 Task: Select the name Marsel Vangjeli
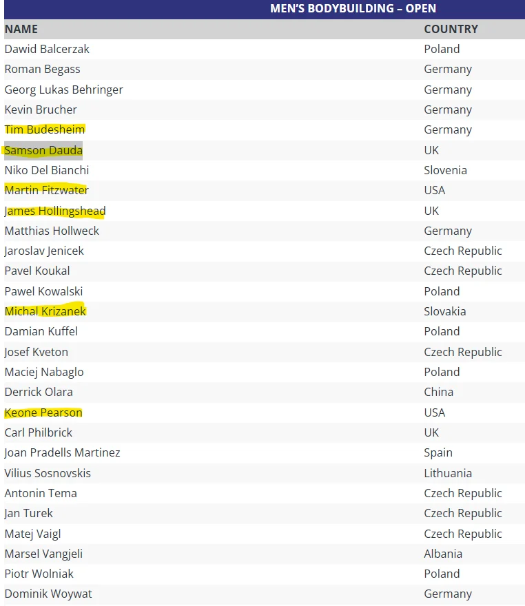pos(43,554)
